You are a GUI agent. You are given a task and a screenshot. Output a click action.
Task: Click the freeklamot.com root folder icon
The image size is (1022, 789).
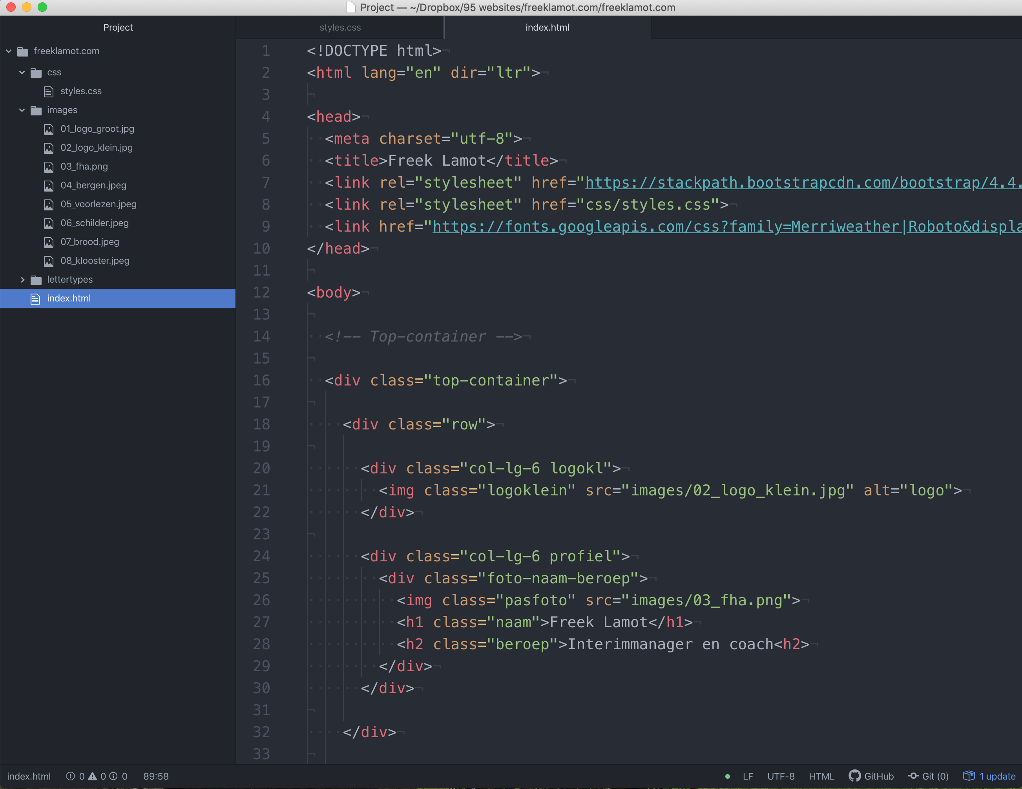(x=23, y=51)
